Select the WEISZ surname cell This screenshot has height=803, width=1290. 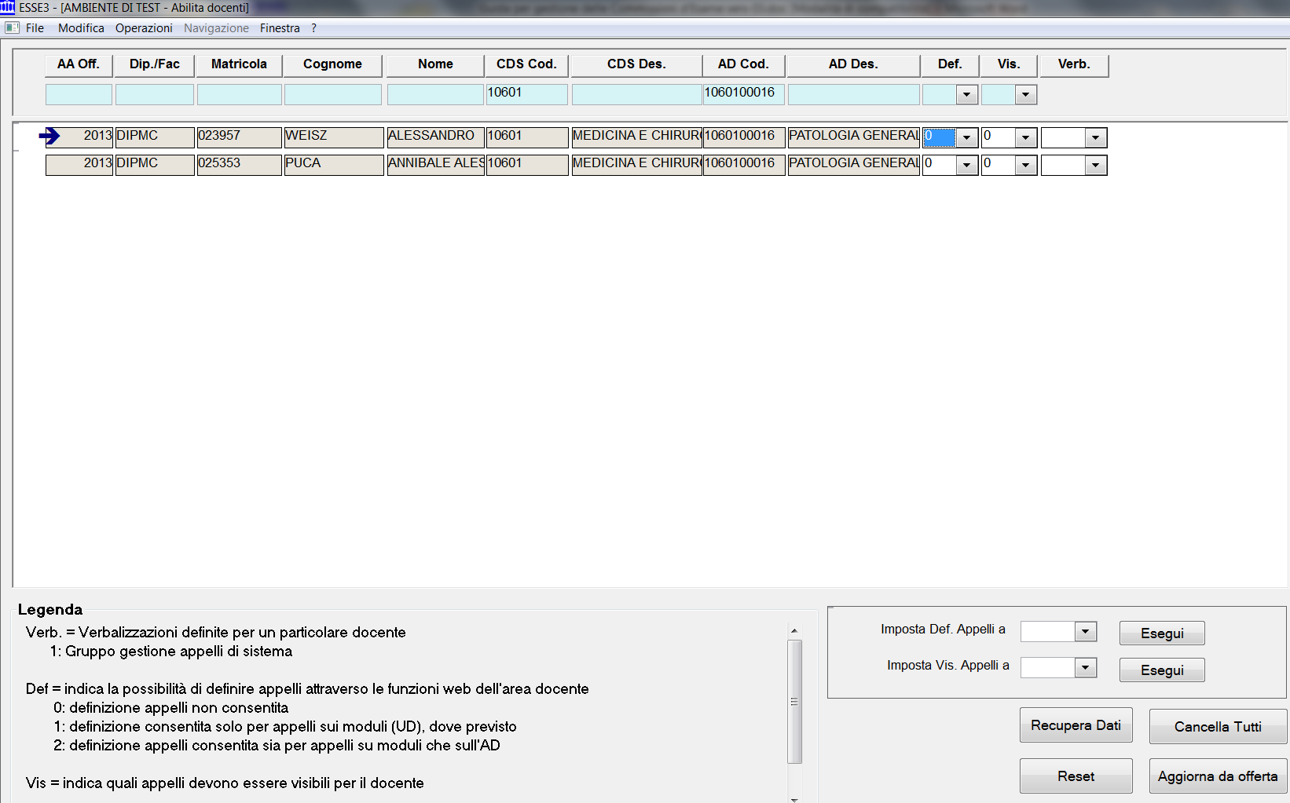click(333, 137)
